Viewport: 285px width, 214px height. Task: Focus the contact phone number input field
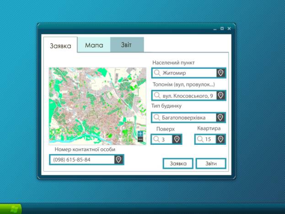[82, 159]
